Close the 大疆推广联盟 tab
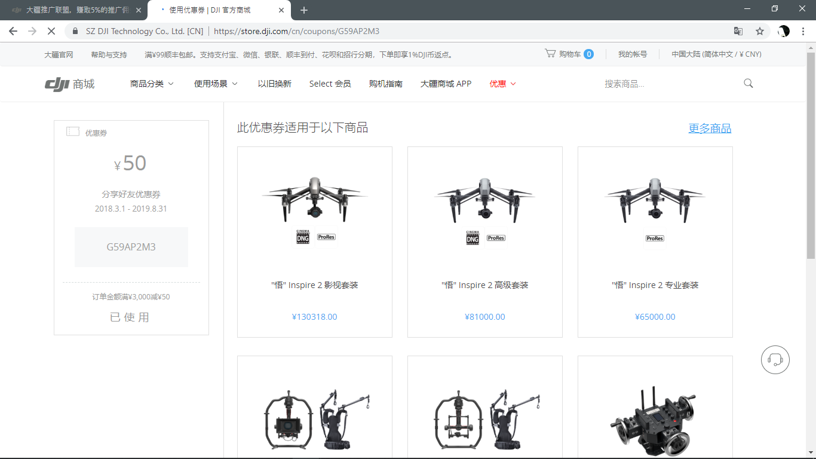 [139, 10]
